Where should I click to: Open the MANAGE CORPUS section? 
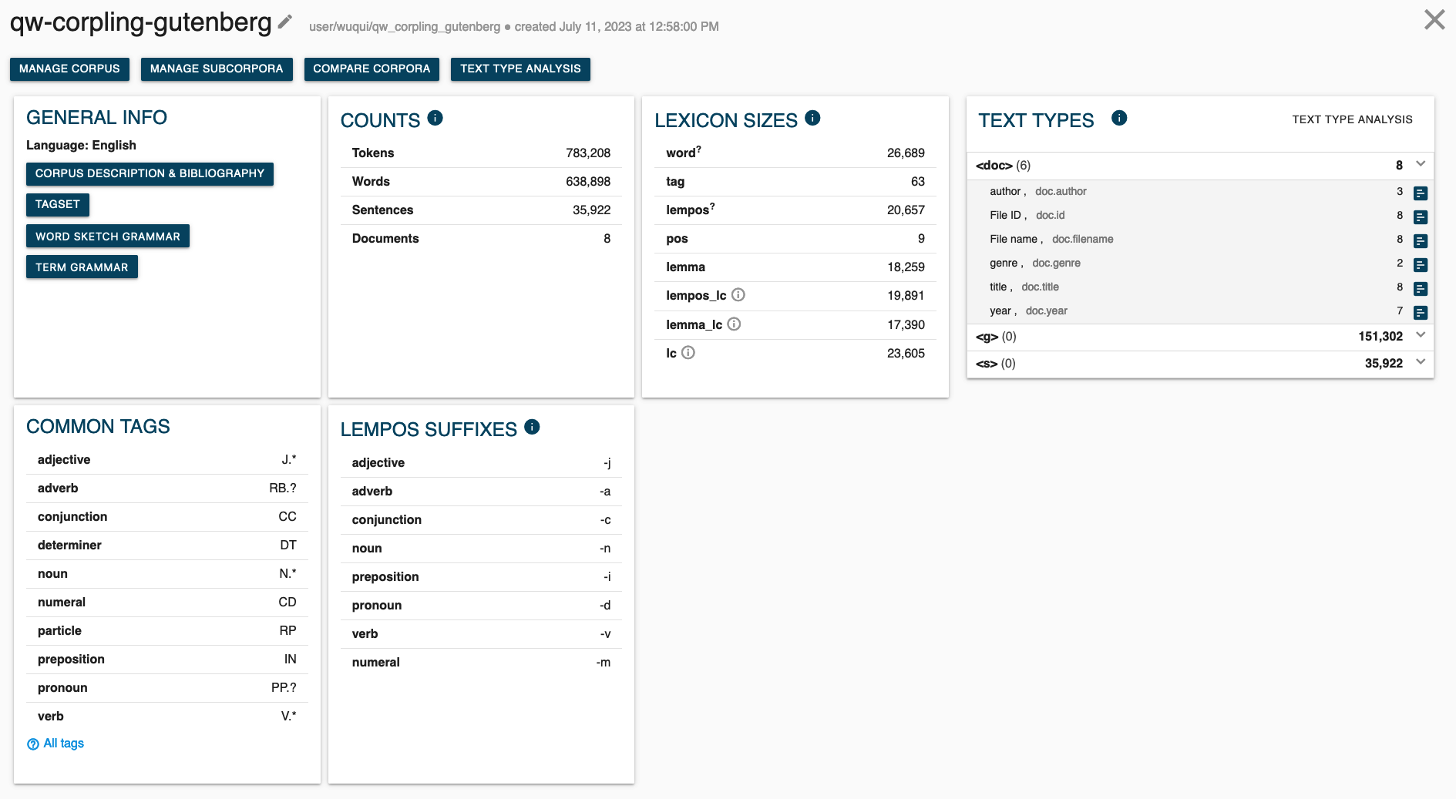tap(69, 69)
